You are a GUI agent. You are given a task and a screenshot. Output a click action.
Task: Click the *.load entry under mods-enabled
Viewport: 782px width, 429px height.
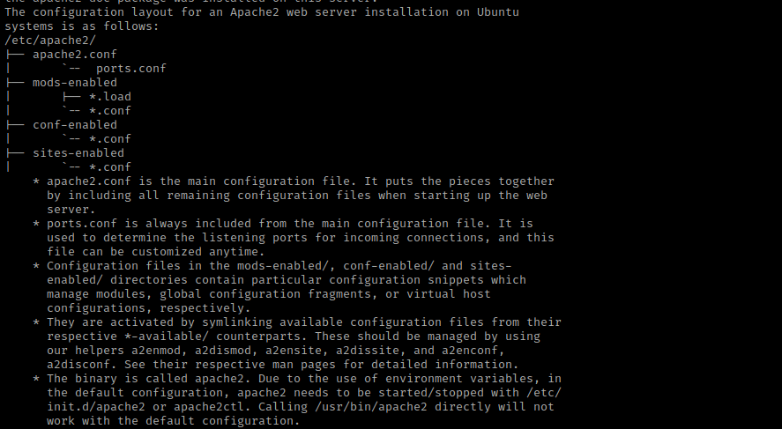tap(110, 97)
